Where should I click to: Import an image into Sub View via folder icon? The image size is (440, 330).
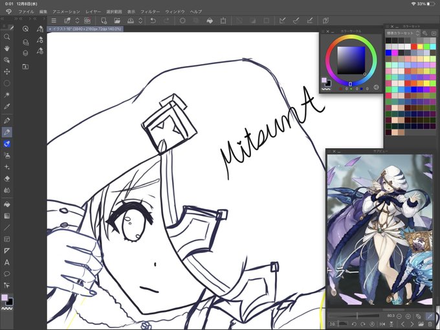421,324
